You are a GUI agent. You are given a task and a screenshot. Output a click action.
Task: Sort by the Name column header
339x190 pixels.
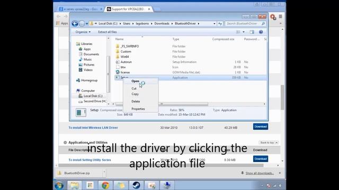click(x=119, y=39)
